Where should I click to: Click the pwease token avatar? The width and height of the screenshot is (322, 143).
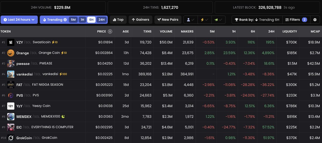click(11, 64)
